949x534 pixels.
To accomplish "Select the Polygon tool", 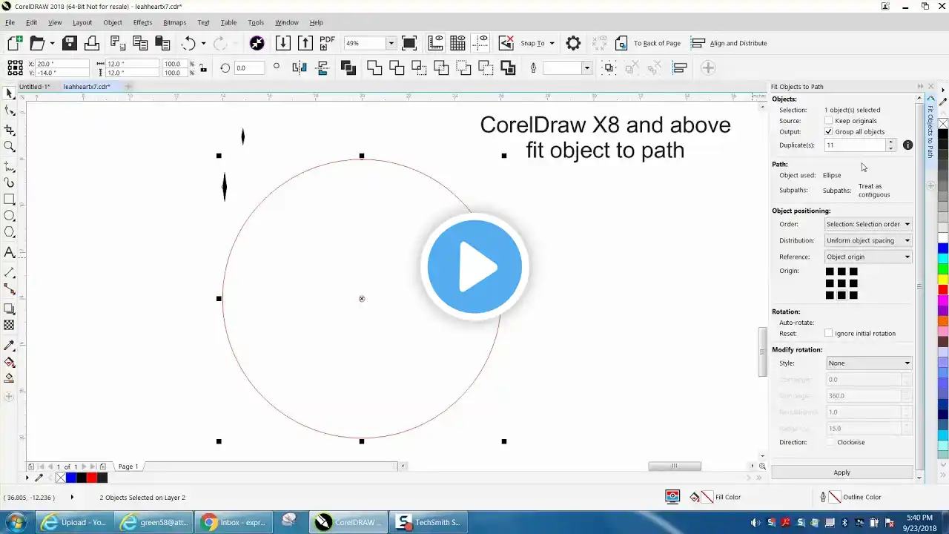I will coord(10,233).
